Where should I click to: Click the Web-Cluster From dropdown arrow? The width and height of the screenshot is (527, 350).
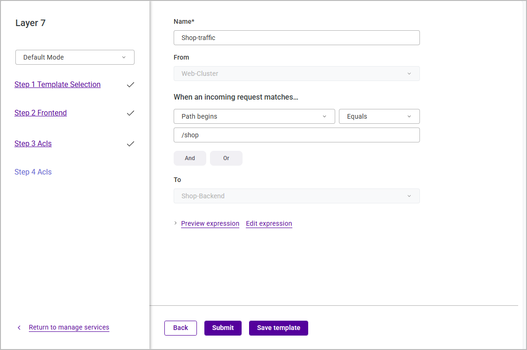[409, 74]
